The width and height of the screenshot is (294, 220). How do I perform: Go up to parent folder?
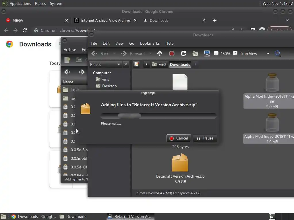(x=160, y=54)
